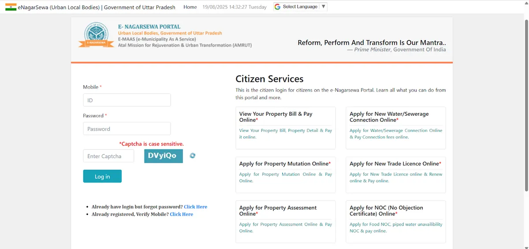Click the Google logo in language selector

point(277,7)
